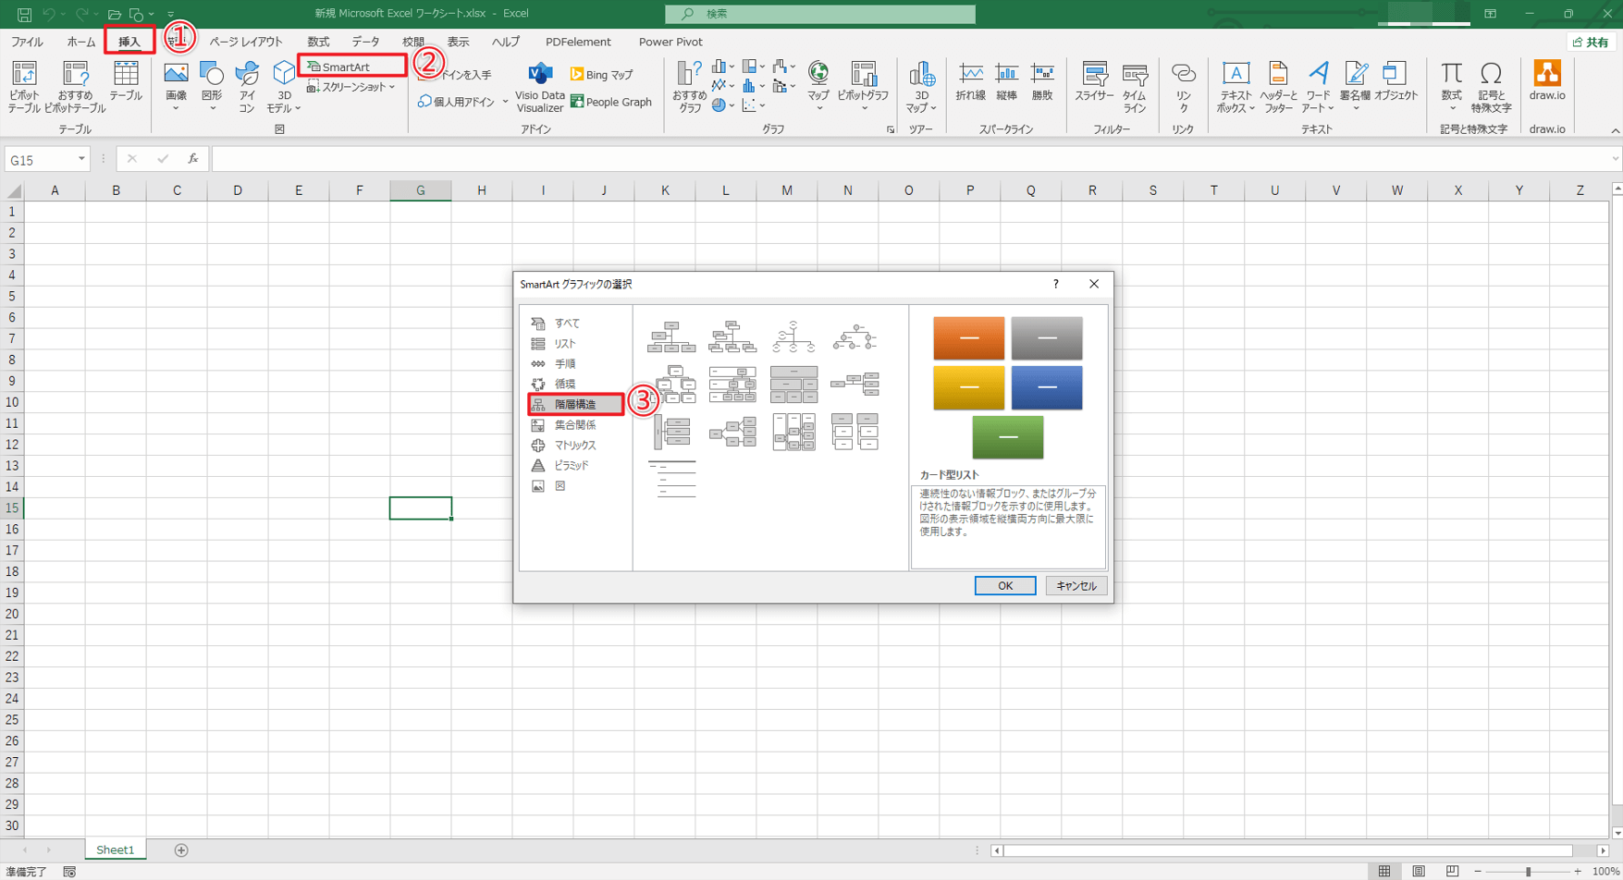
Task: Open the テキストボックス dropdown
Action: [1236, 87]
